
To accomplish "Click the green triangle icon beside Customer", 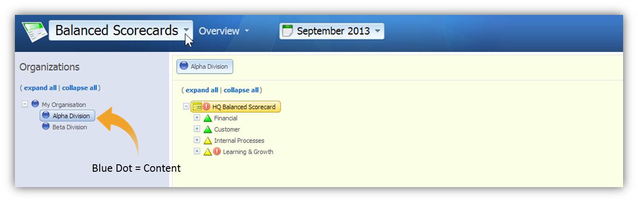I will 208,129.
